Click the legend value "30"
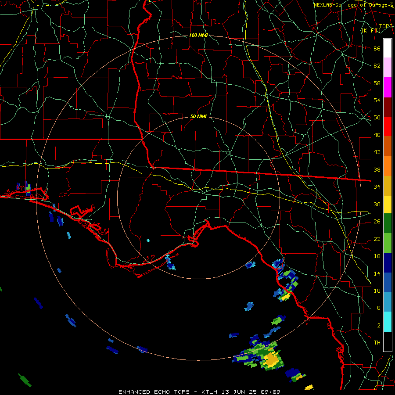Viewport: 395px width, 395px height. point(377,204)
